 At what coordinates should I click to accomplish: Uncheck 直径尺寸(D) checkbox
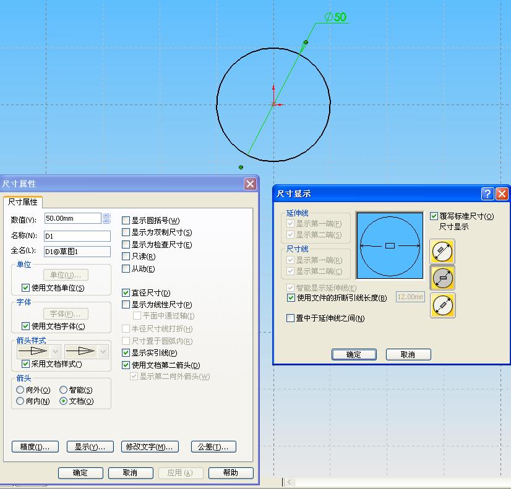(126, 292)
